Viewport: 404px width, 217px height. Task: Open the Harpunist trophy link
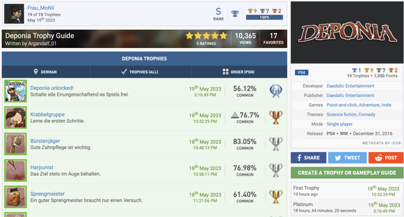click(42, 167)
